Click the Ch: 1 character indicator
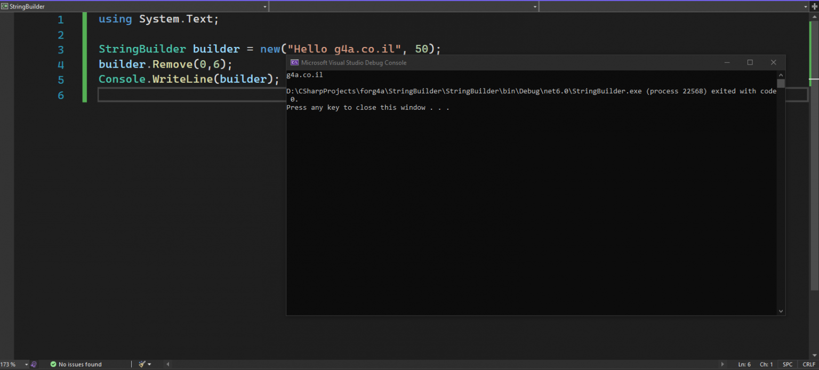819x370 pixels. tap(767, 364)
